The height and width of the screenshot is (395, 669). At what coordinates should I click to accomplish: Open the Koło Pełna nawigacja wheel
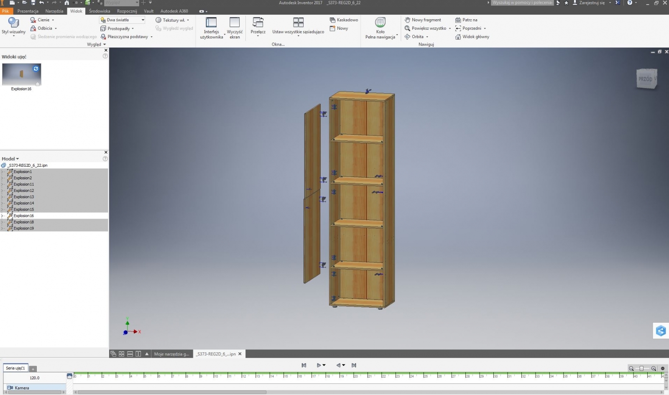[380, 23]
